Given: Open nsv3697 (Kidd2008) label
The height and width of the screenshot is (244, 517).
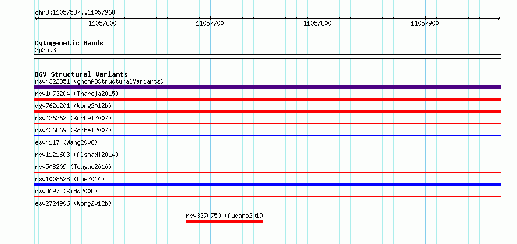Looking at the screenshot, I should pyautogui.click(x=66, y=191).
